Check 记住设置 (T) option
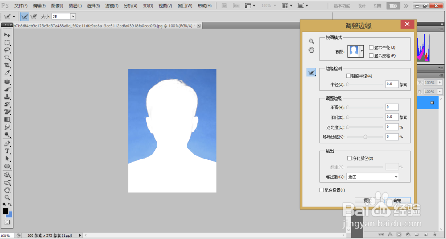 point(322,190)
